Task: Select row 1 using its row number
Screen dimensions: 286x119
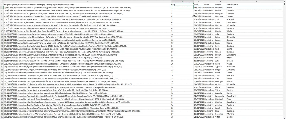Action: click(2, 5)
